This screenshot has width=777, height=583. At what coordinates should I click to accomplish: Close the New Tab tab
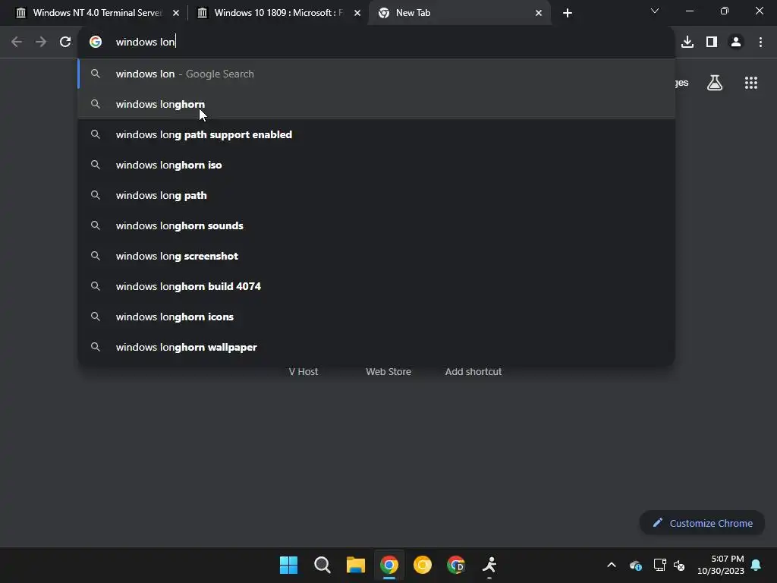click(x=539, y=13)
